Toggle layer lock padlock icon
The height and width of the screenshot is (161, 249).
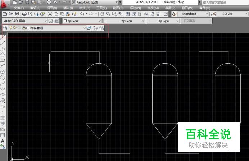pyautogui.click(x=24, y=28)
